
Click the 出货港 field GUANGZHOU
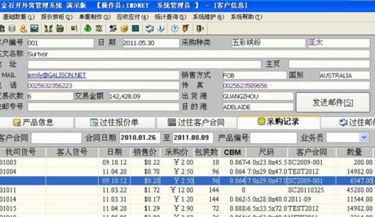click(258, 96)
